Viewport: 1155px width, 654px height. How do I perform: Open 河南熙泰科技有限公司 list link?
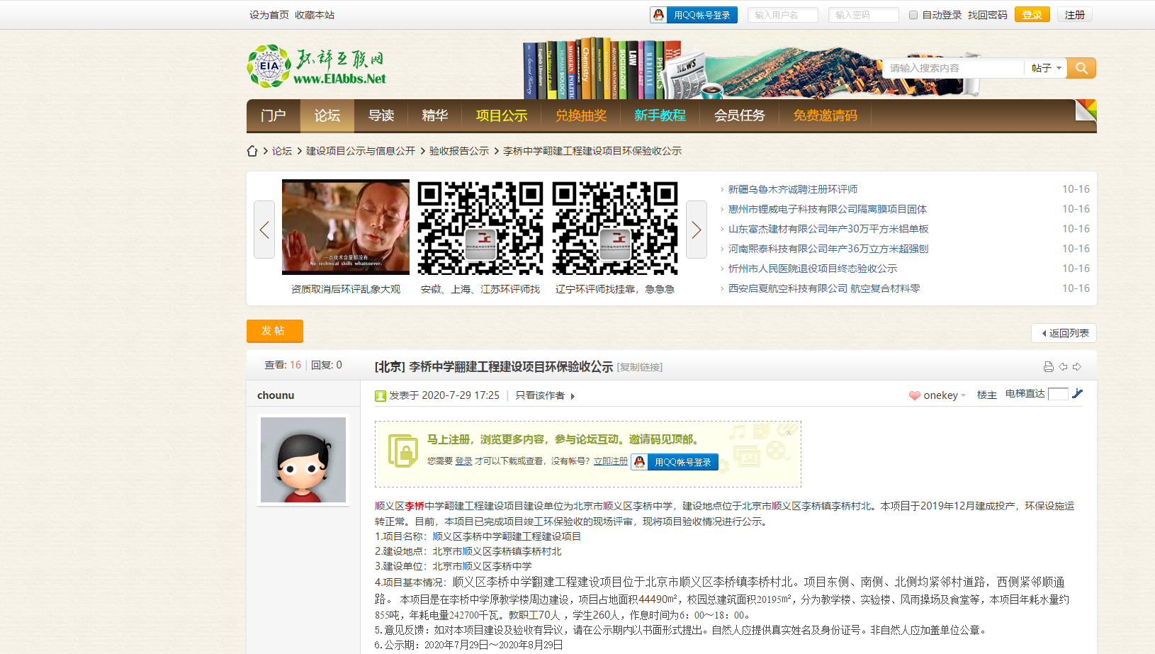coord(828,249)
